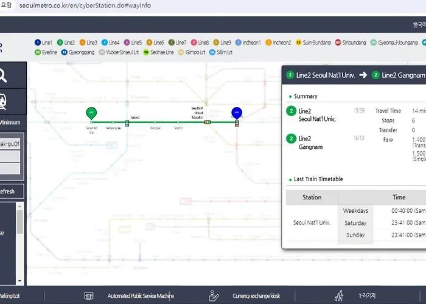Select the Sillim Lrt icon
This screenshot has height=304, width=426.
pos(212,52)
